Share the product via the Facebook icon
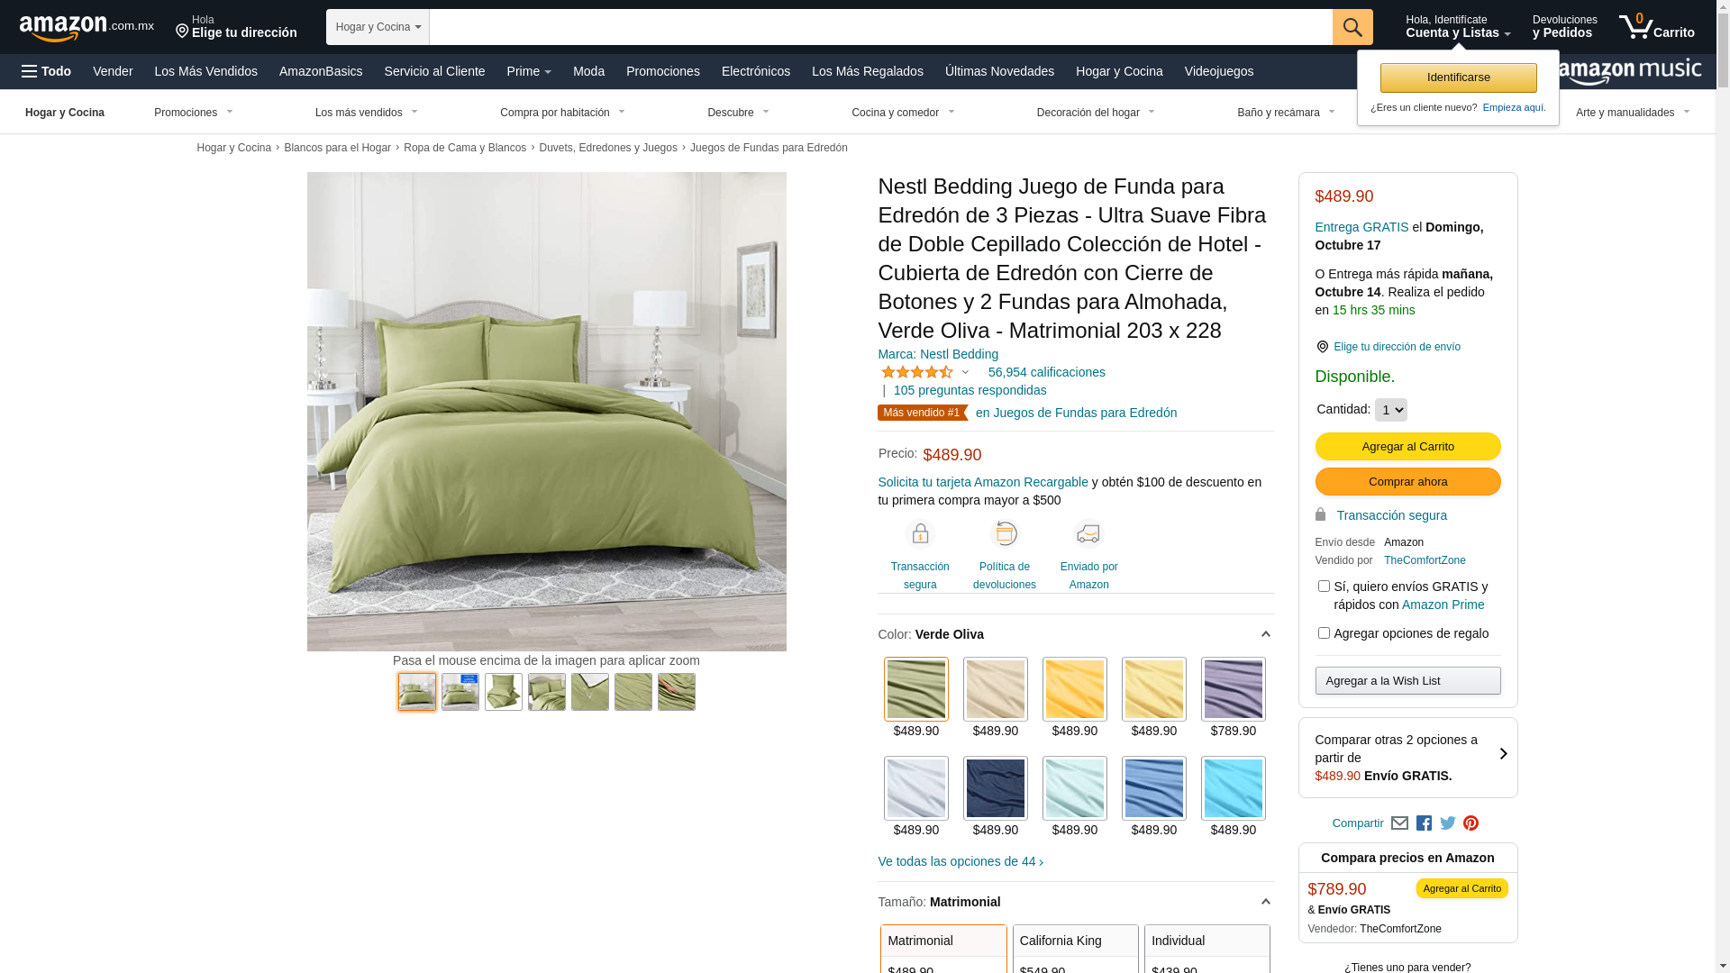The image size is (1730, 973). pos(1424,823)
